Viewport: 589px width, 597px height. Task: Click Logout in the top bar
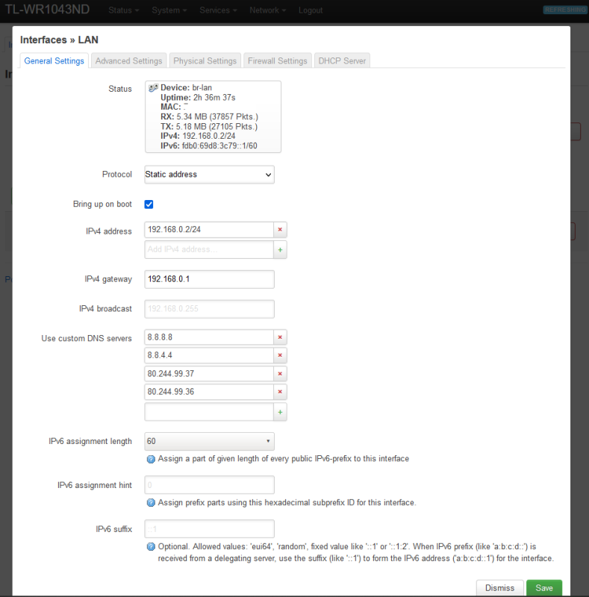[x=311, y=10]
